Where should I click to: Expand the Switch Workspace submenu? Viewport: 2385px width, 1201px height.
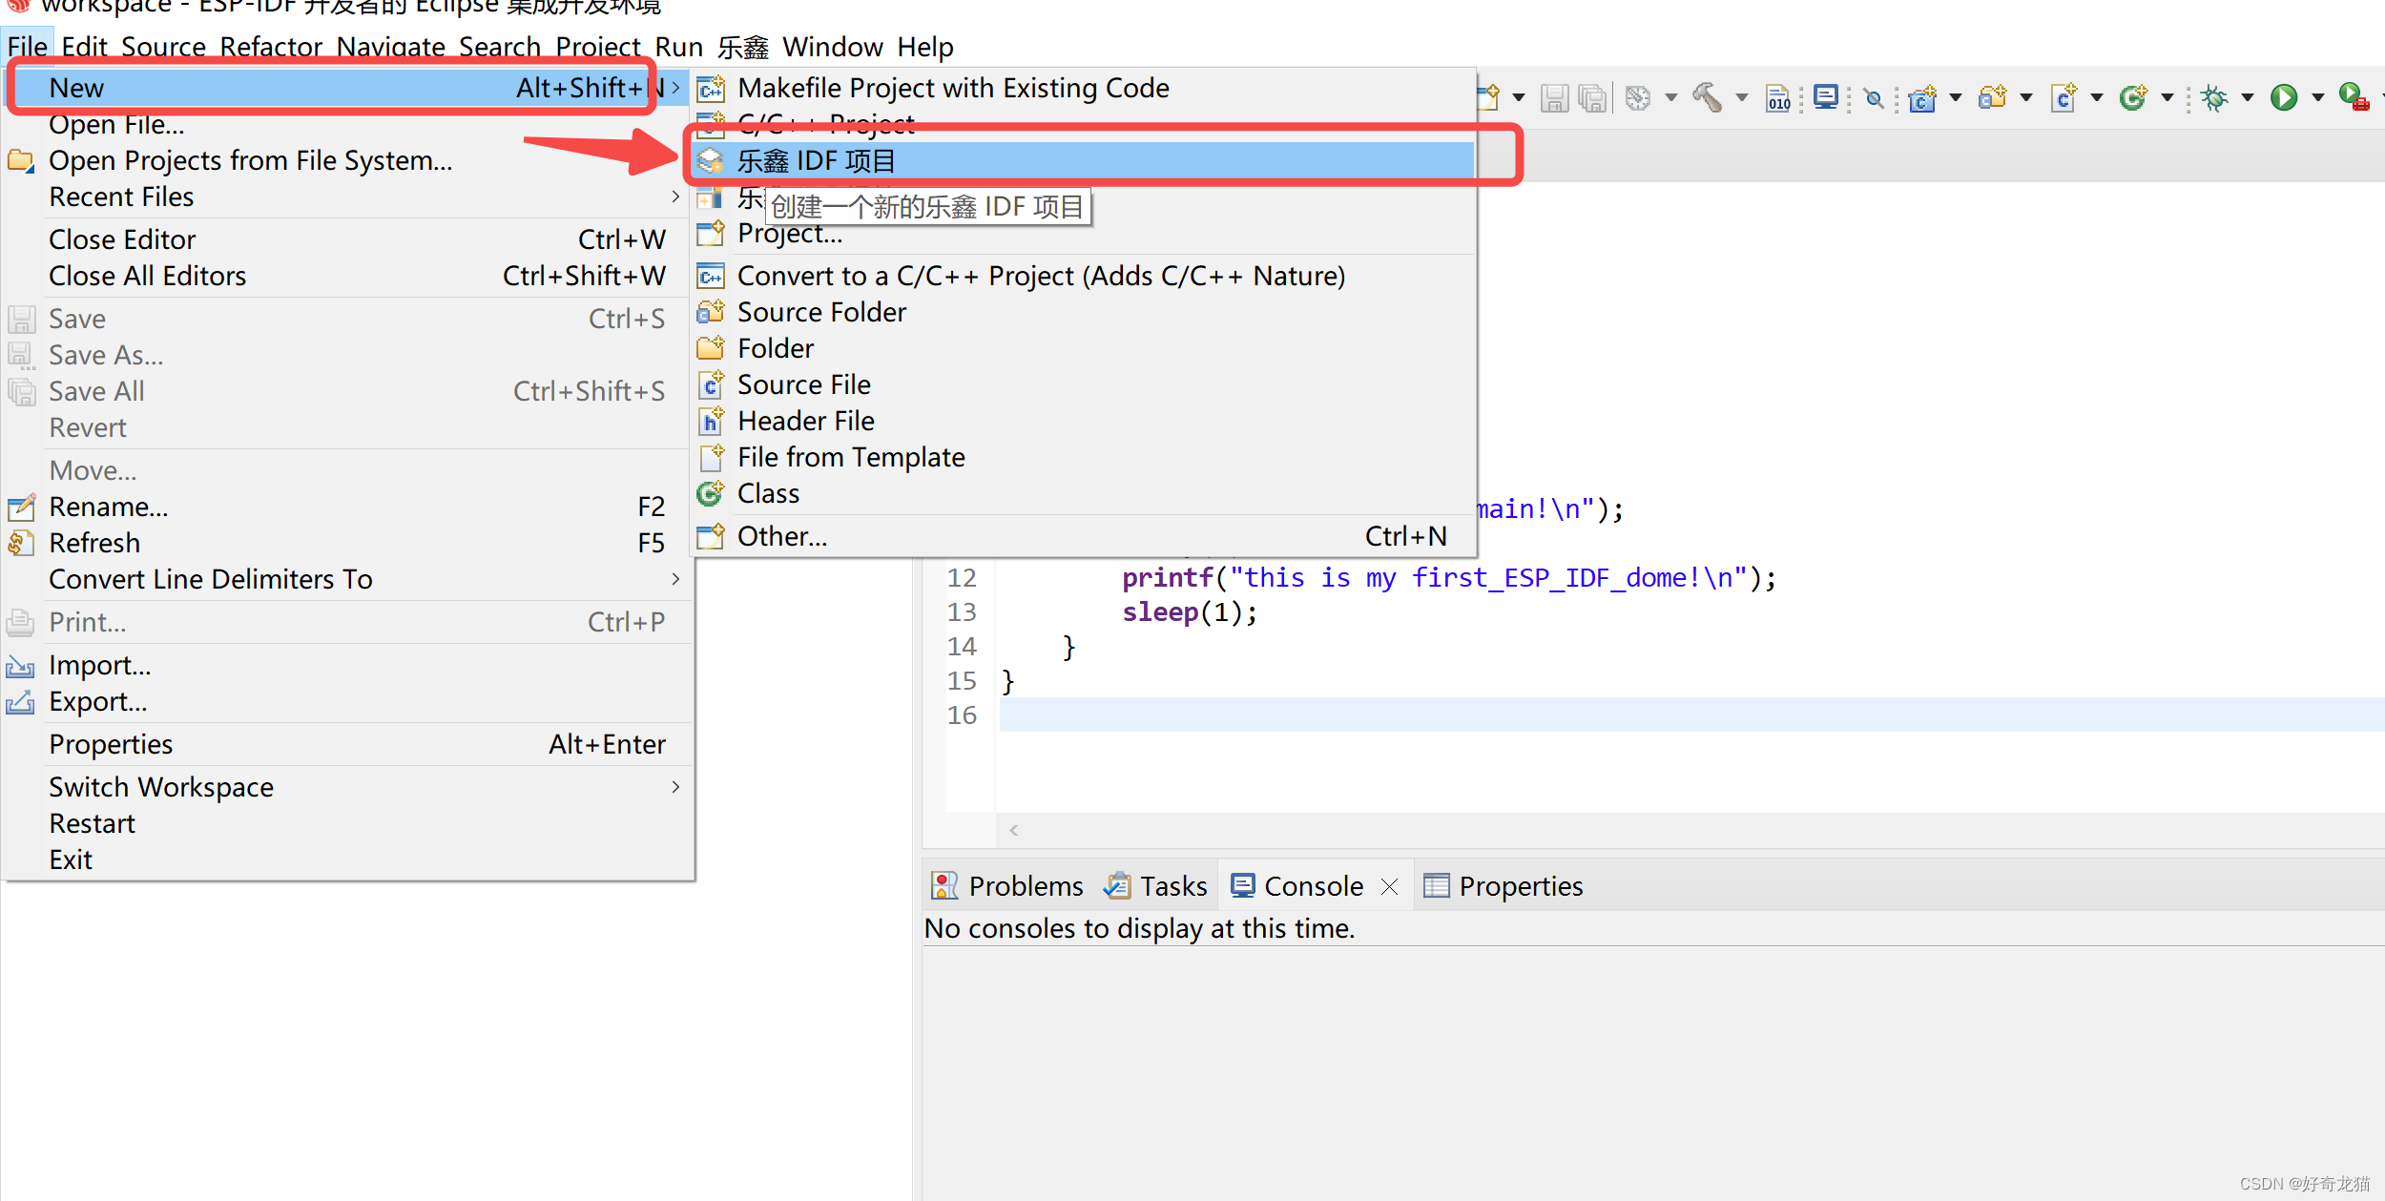point(675,787)
